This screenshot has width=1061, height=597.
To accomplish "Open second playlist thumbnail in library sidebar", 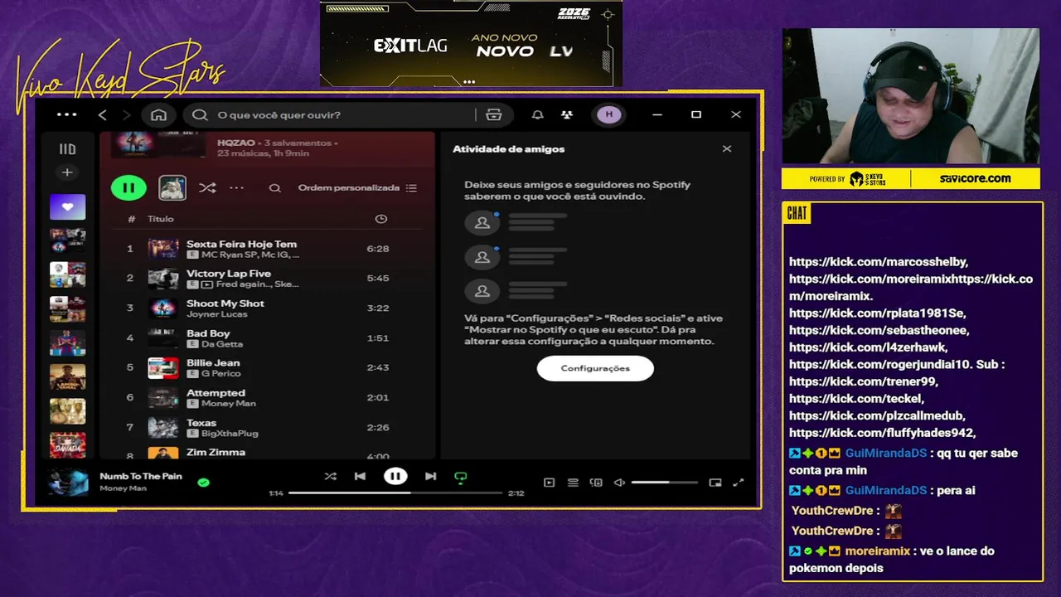I will (67, 241).
